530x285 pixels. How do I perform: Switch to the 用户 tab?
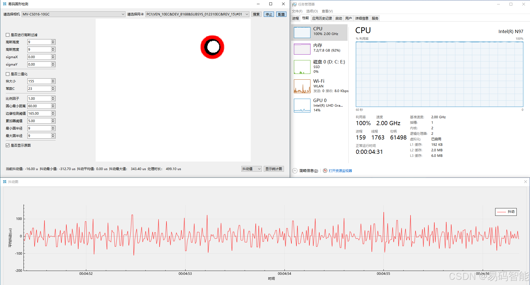pos(348,18)
